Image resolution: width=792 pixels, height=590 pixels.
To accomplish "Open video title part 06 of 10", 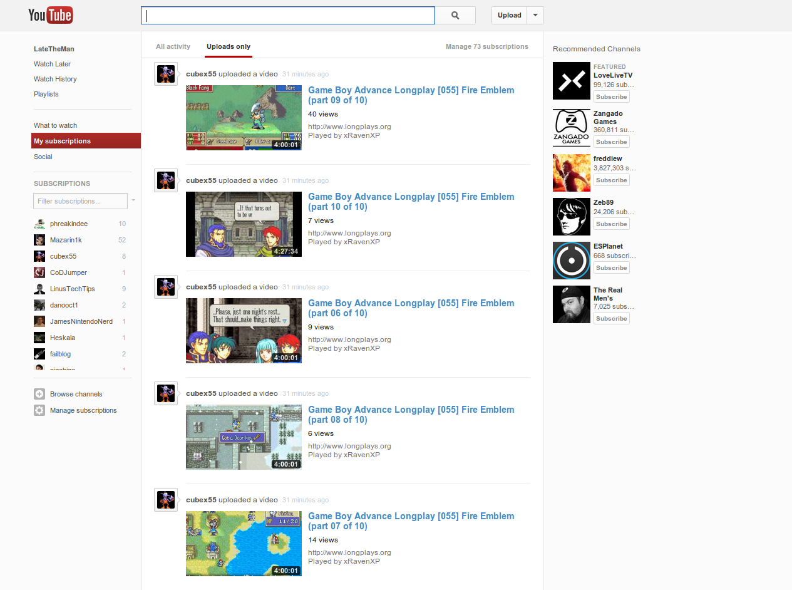I will [x=411, y=308].
